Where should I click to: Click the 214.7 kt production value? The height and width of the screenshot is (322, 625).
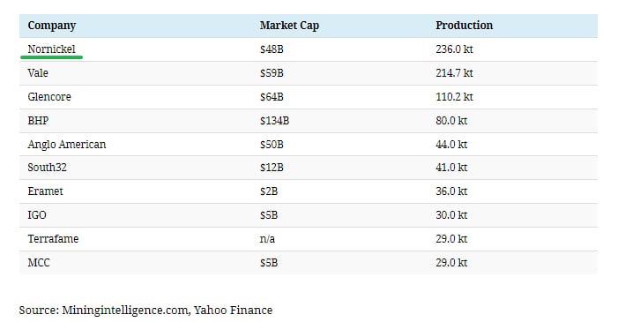[x=454, y=73]
